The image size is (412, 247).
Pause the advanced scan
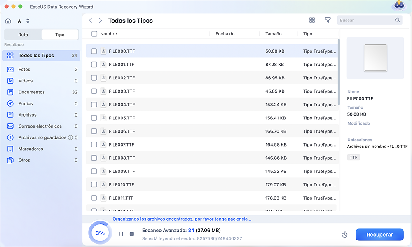click(121, 234)
